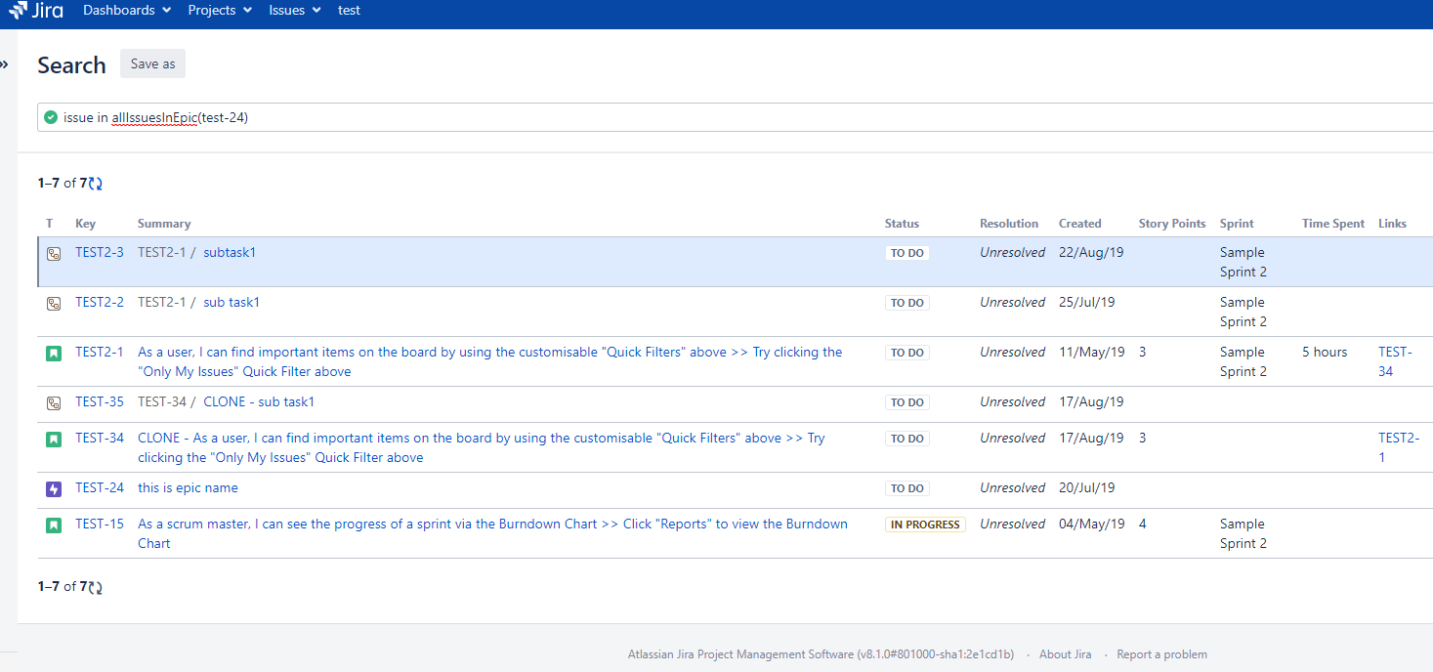Click the green JQL valid checkmark icon
The width and height of the screenshot is (1433, 672).
51,117
